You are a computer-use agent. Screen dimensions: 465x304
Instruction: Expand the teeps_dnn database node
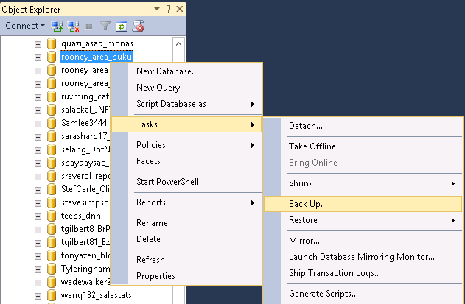38,216
